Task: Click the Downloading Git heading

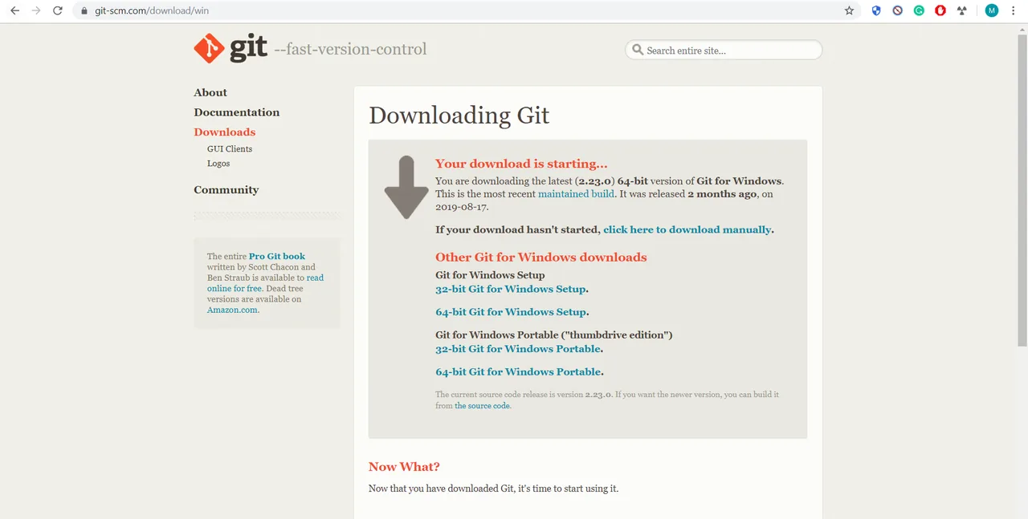Action: (x=459, y=115)
